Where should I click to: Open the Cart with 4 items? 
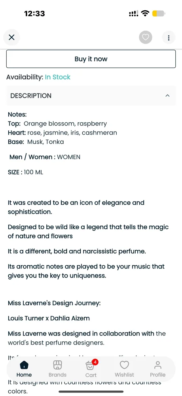[91, 369]
